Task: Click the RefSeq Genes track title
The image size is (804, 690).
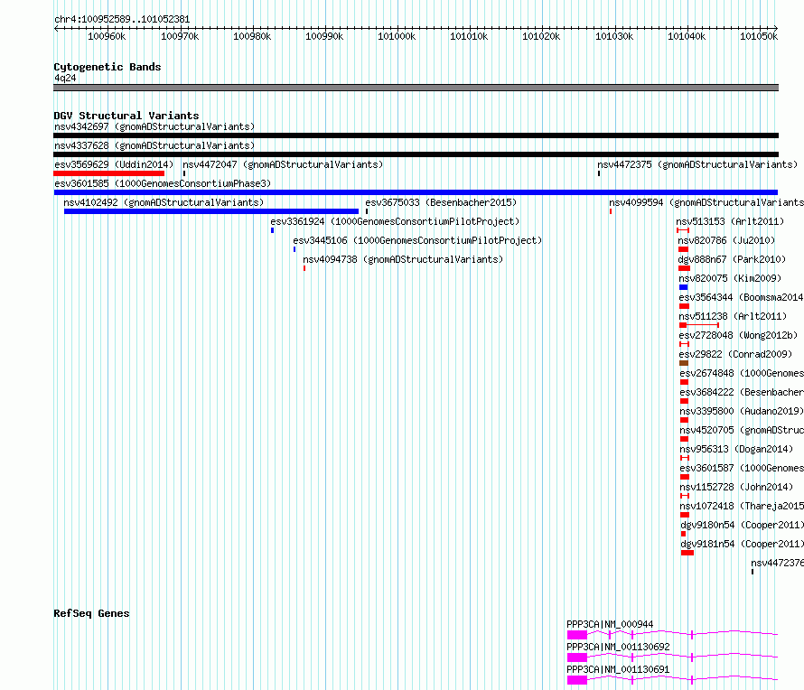Action: [91, 613]
